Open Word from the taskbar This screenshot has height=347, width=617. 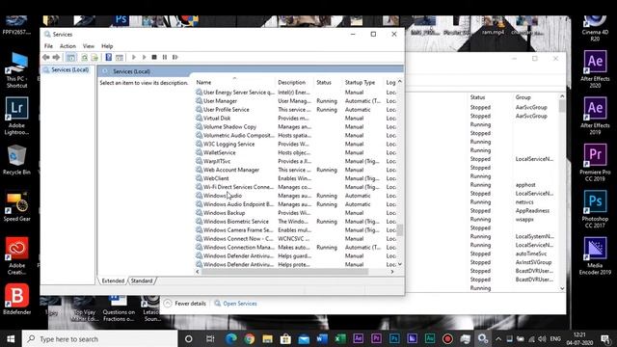coord(322,338)
